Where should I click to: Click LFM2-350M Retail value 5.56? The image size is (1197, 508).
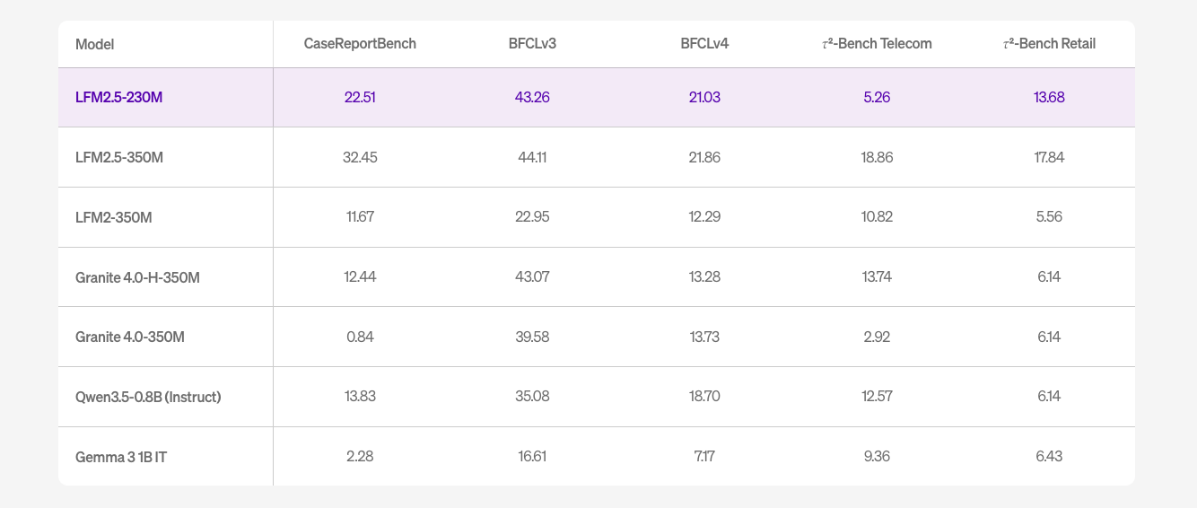(x=1049, y=217)
